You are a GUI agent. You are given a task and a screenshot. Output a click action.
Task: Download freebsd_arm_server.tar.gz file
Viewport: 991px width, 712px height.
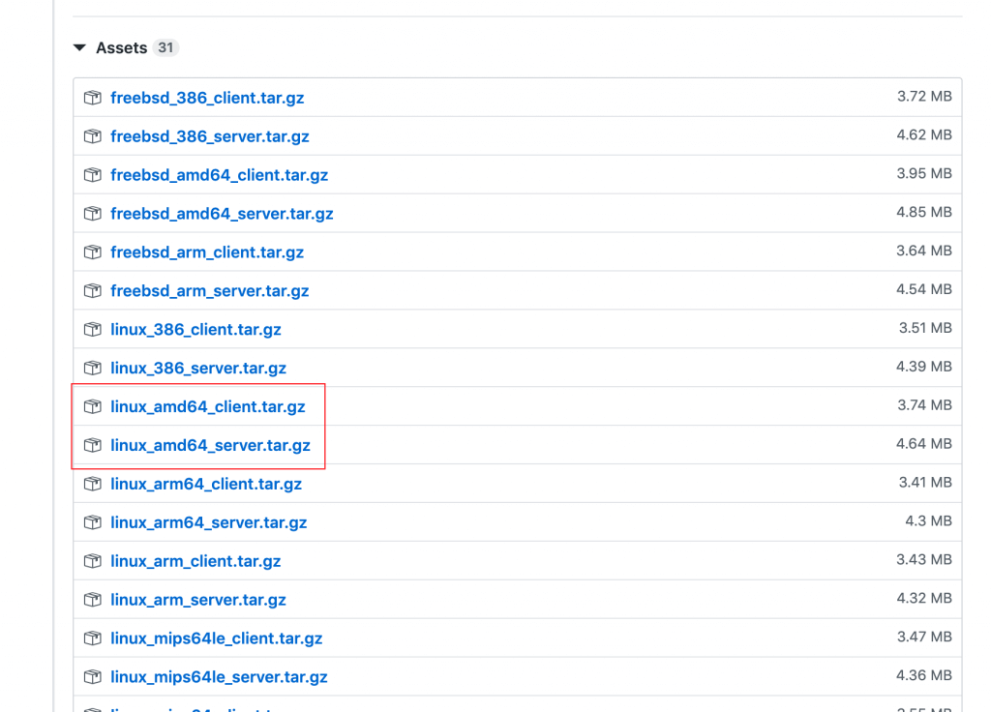[209, 291]
